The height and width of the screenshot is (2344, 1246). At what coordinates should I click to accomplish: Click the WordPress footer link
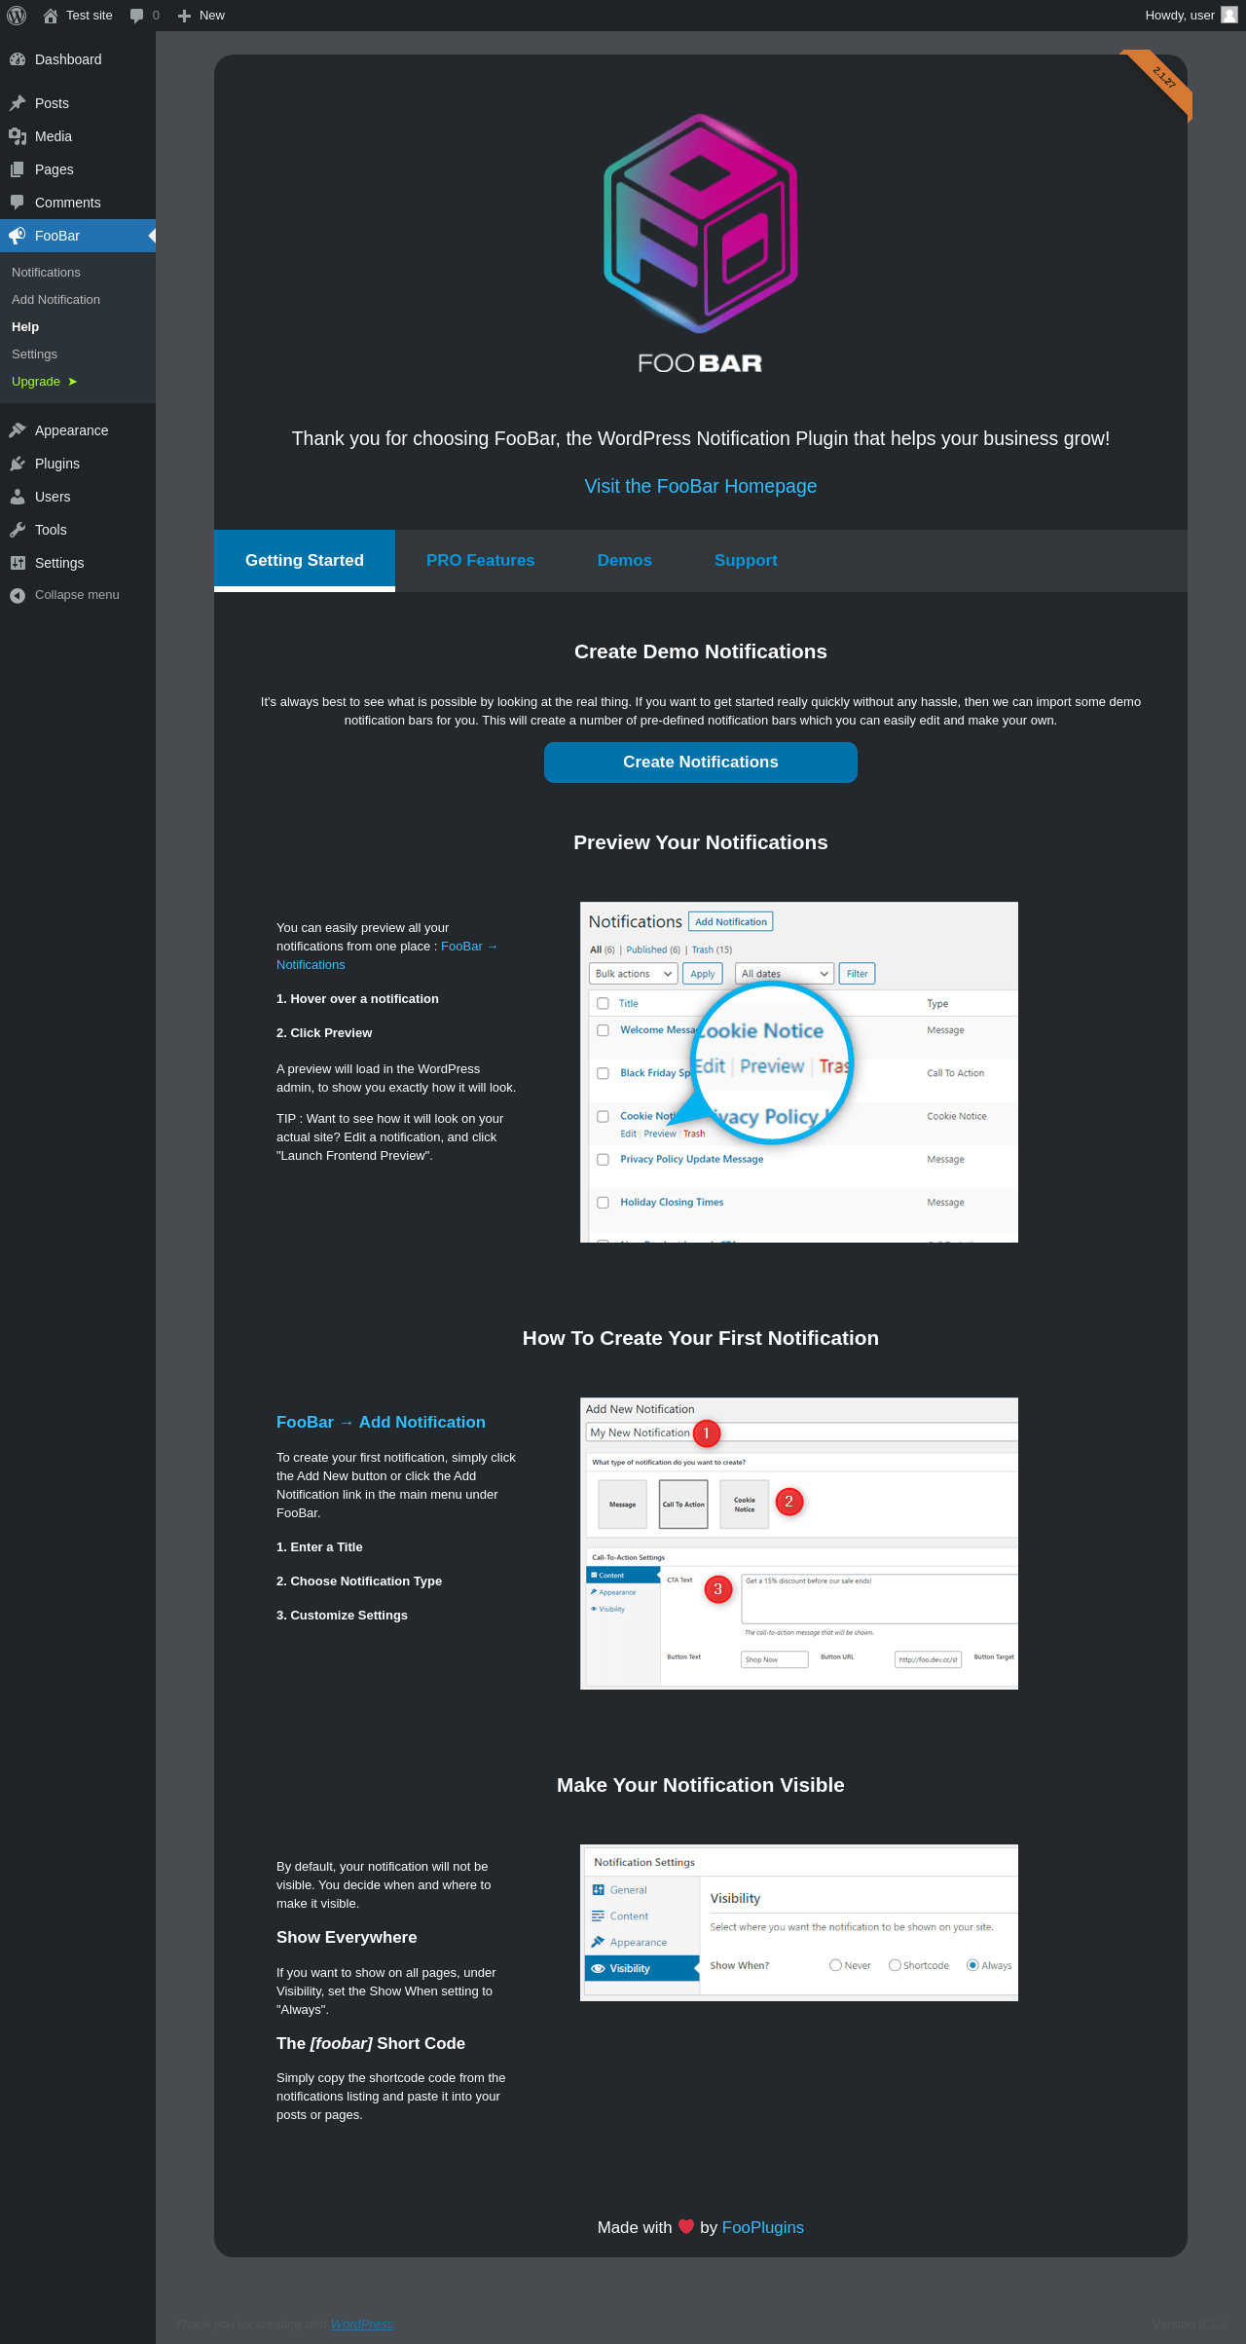pyautogui.click(x=361, y=2324)
